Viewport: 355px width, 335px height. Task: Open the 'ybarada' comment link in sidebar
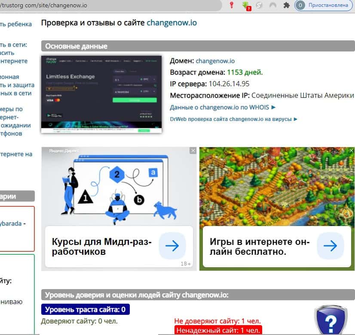11,223
